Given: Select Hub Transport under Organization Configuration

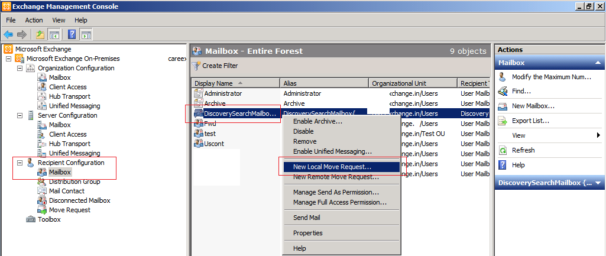Looking at the screenshot, I should point(70,96).
